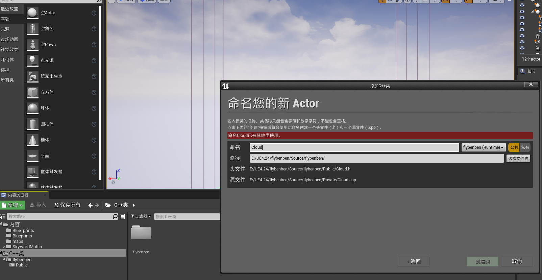Click the 导入 import button
This screenshot has height=280, width=542.
pos(38,205)
